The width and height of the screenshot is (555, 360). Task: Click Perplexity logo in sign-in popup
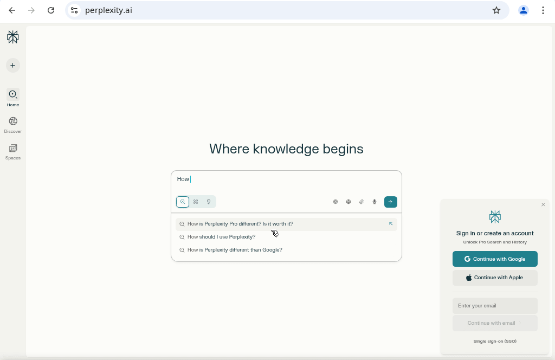tap(495, 217)
